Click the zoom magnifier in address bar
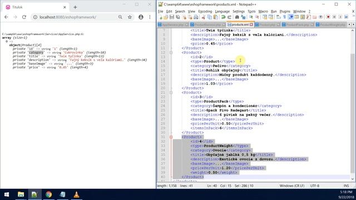This screenshot has height=200, width=356. pos(120,17)
